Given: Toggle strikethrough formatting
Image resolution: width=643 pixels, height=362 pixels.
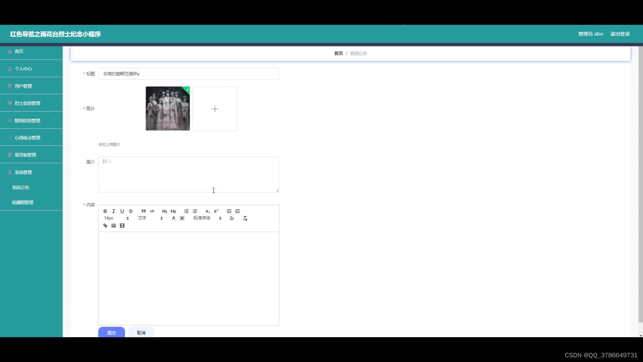Looking at the screenshot, I should 131,211.
